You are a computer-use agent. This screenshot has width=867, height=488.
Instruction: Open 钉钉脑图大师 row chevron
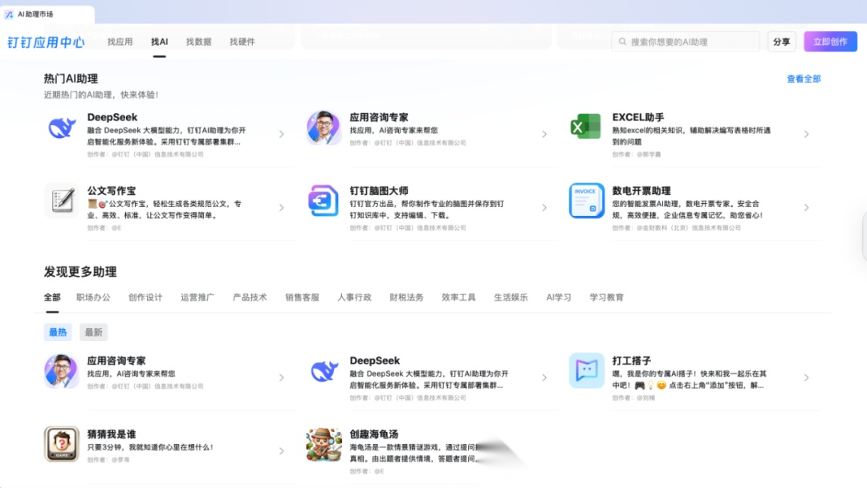pos(544,208)
